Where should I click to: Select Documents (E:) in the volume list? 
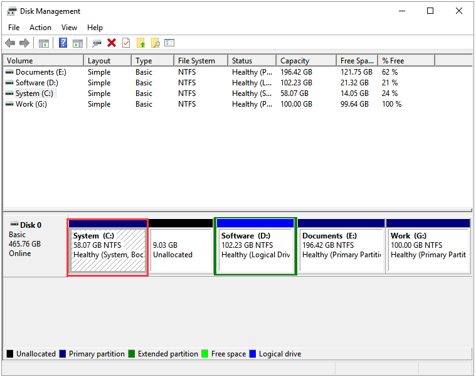[x=41, y=72]
